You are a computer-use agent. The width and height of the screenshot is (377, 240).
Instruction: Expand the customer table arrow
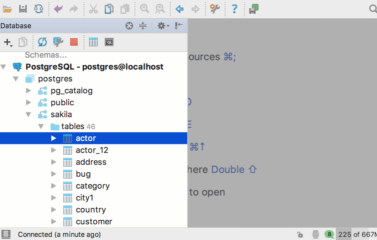click(54, 222)
